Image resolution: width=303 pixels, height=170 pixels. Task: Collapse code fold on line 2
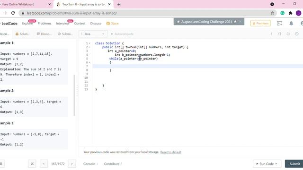coord(89,47)
